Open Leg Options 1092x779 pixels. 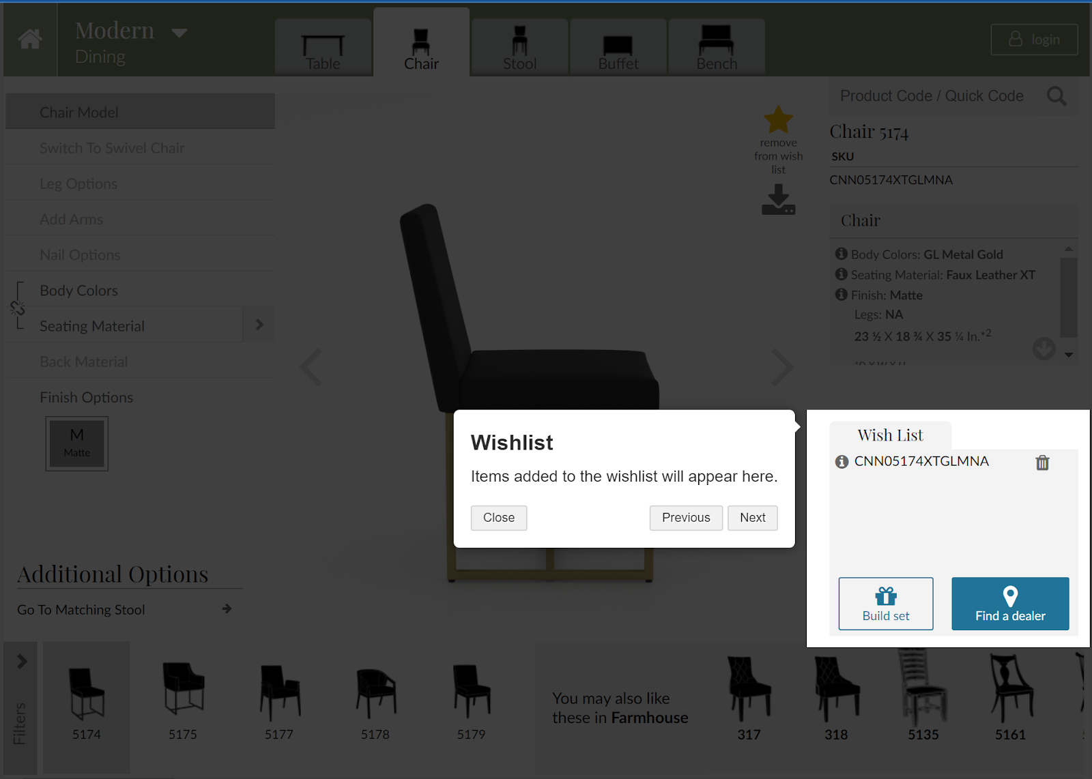tap(140, 183)
